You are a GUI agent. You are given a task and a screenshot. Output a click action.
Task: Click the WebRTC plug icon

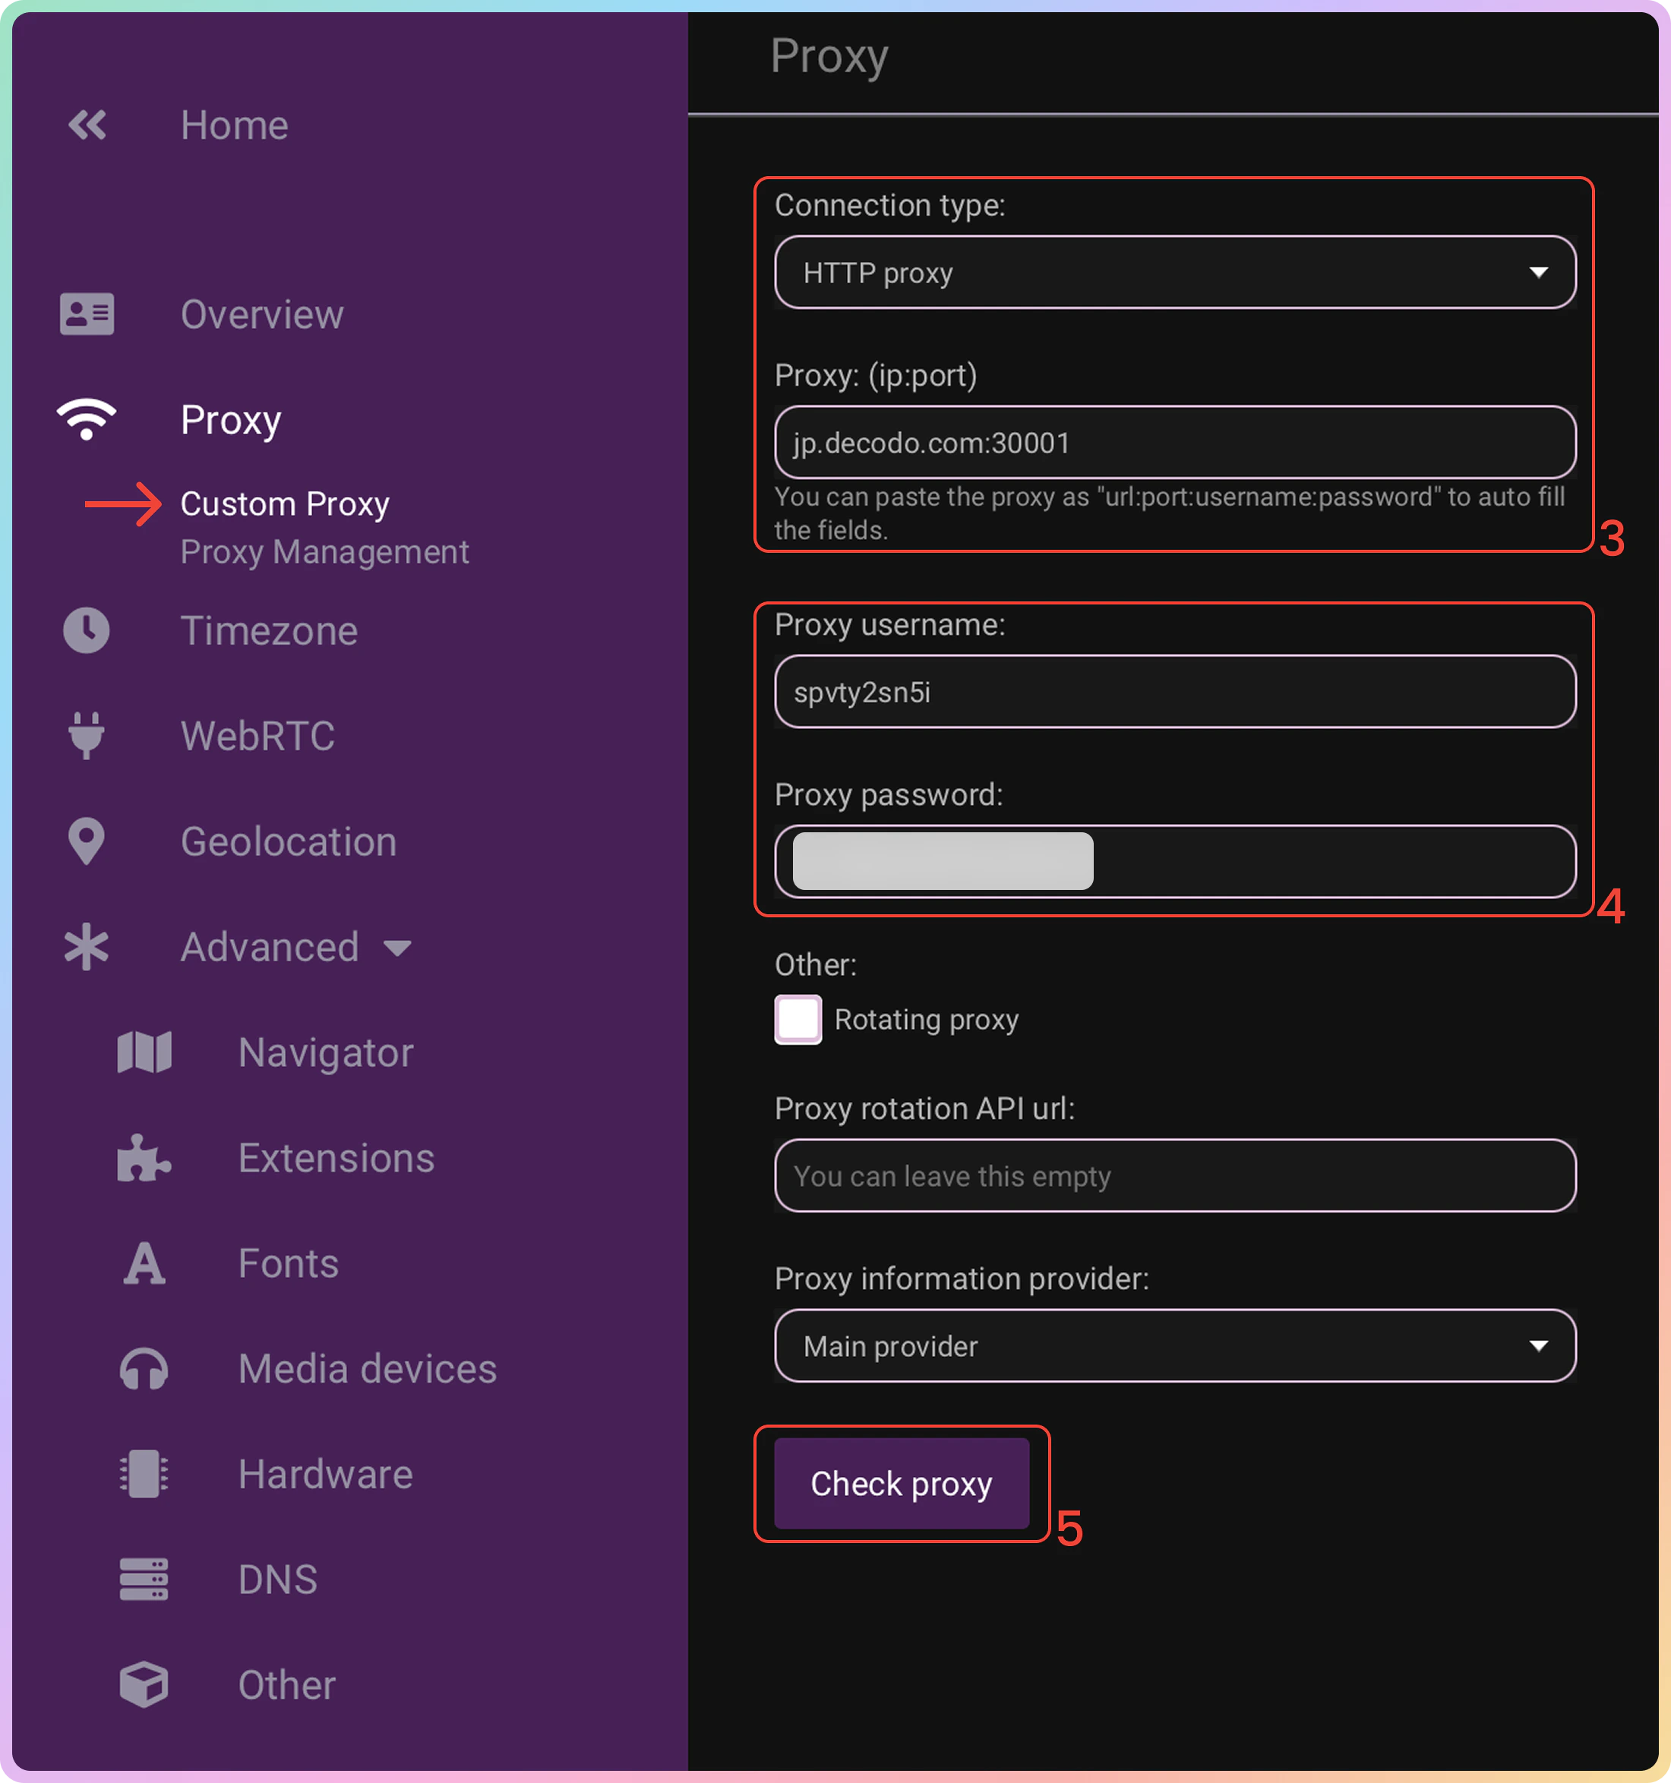[x=87, y=735]
